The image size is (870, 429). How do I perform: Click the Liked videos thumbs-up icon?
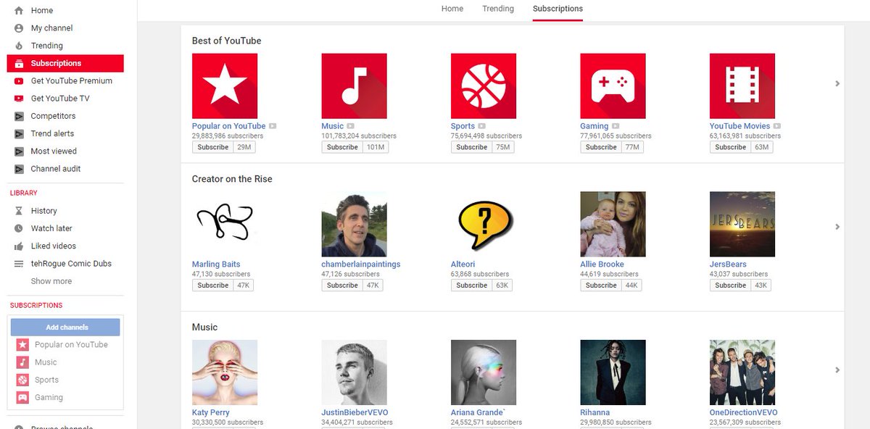pos(19,246)
